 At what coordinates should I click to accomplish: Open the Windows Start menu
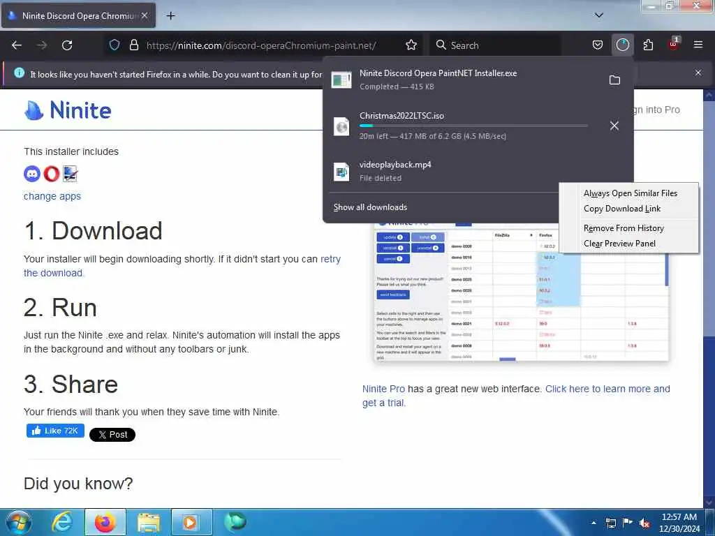click(x=18, y=522)
